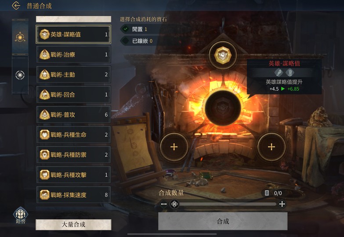Open the 鎧窖 armory icon
The image size is (344, 237).
21,215
